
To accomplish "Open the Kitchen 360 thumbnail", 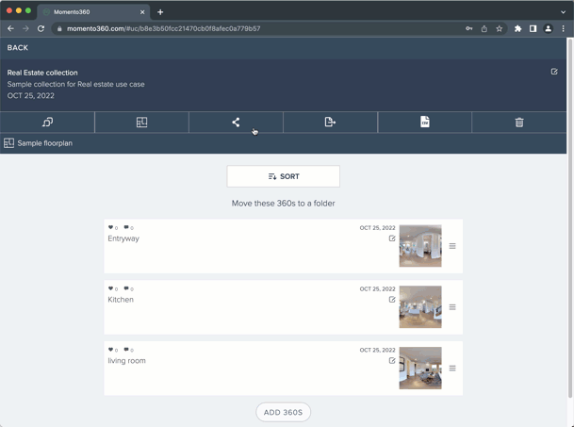I will point(420,307).
